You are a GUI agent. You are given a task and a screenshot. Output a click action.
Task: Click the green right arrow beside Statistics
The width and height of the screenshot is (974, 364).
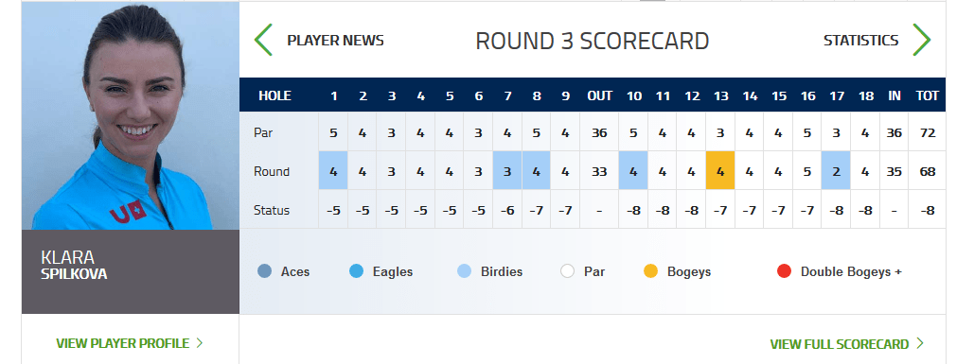pos(922,41)
